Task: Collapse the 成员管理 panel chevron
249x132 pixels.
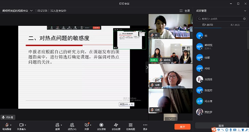Action: (245, 11)
